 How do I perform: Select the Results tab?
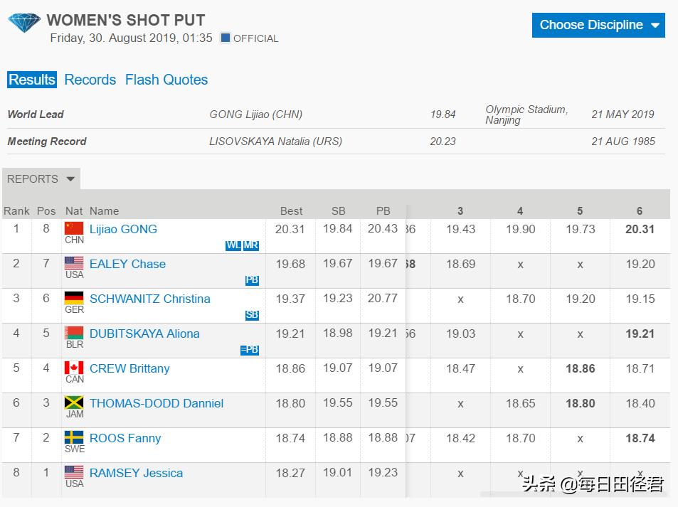coord(32,80)
